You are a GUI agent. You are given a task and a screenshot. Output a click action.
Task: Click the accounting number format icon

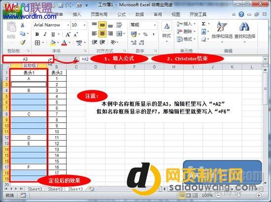[x=134, y=34]
